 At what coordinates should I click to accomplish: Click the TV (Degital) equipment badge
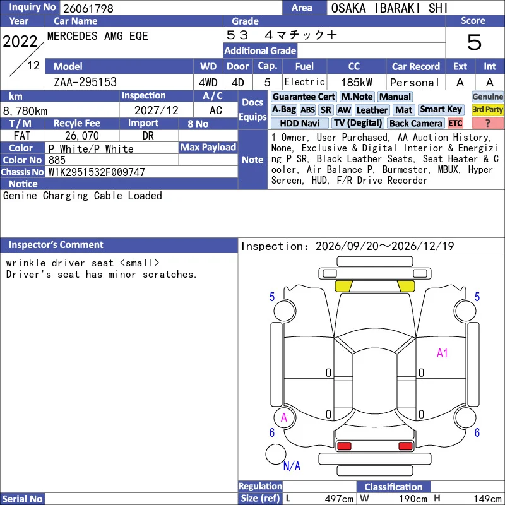(358, 123)
